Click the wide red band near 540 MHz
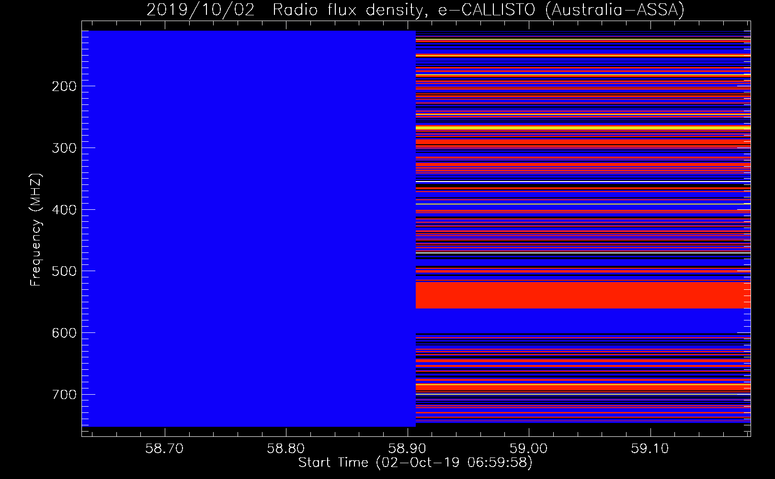The width and height of the screenshot is (775, 479). tap(583, 296)
